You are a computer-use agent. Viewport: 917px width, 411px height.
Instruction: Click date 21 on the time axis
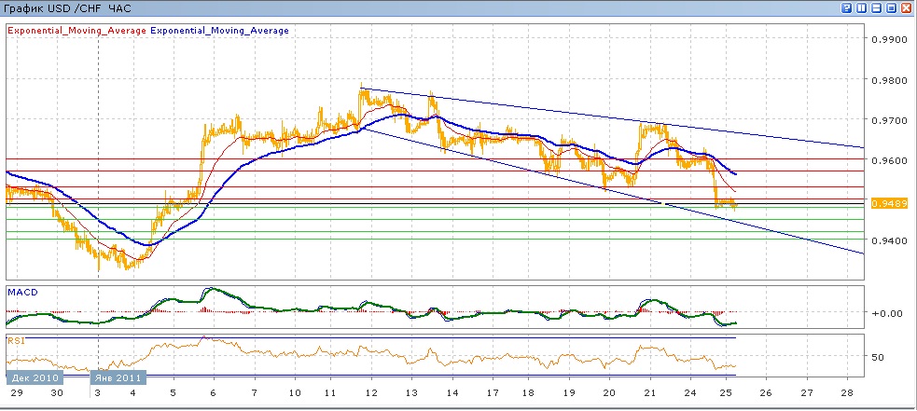(x=648, y=394)
